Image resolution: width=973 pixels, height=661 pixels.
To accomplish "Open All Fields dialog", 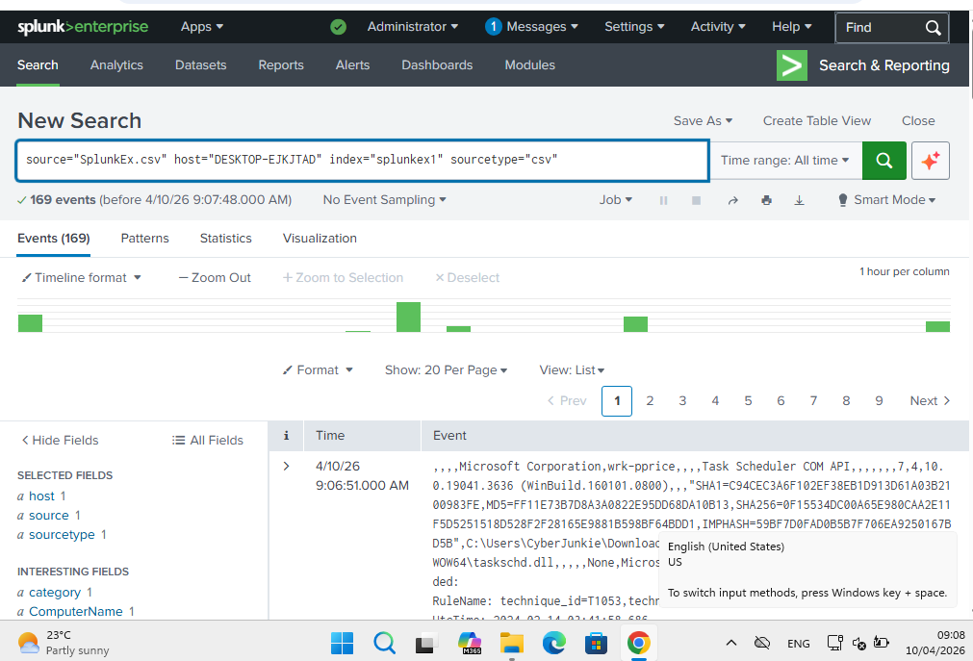I will pyautogui.click(x=208, y=440).
